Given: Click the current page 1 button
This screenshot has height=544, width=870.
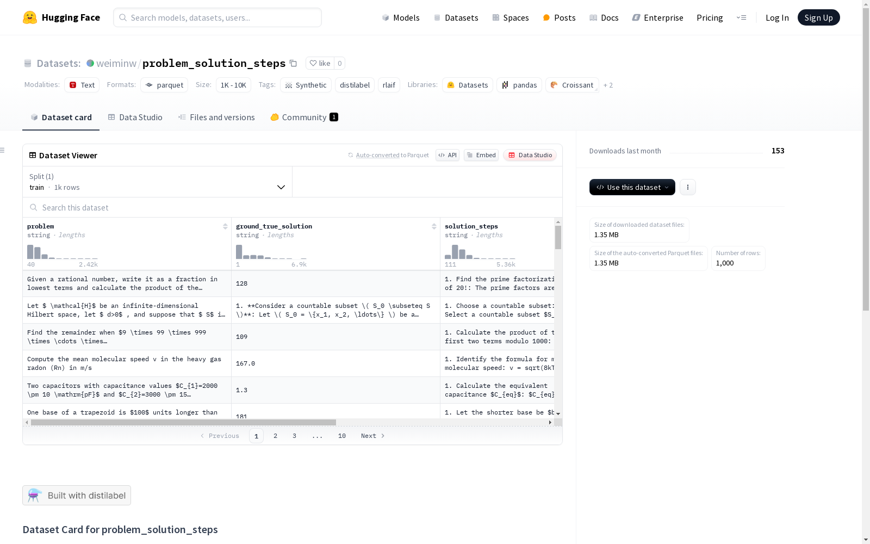Looking at the screenshot, I should [256, 436].
